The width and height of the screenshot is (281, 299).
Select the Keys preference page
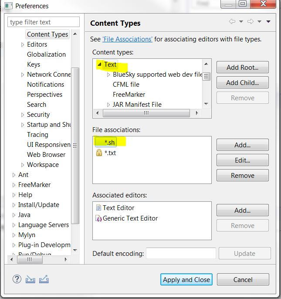click(34, 65)
